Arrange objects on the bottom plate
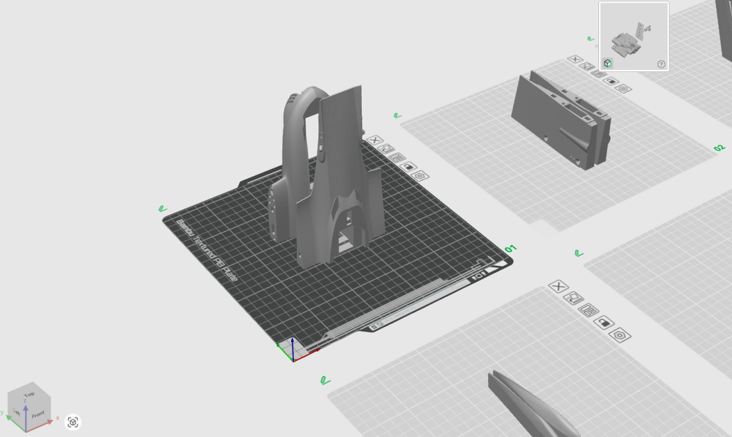Image resolution: width=732 pixels, height=437 pixels. 589,310
